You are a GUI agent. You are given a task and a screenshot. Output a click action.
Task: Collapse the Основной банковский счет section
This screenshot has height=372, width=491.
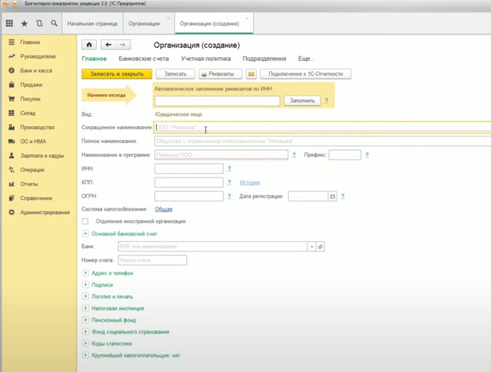[x=86, y=233]
